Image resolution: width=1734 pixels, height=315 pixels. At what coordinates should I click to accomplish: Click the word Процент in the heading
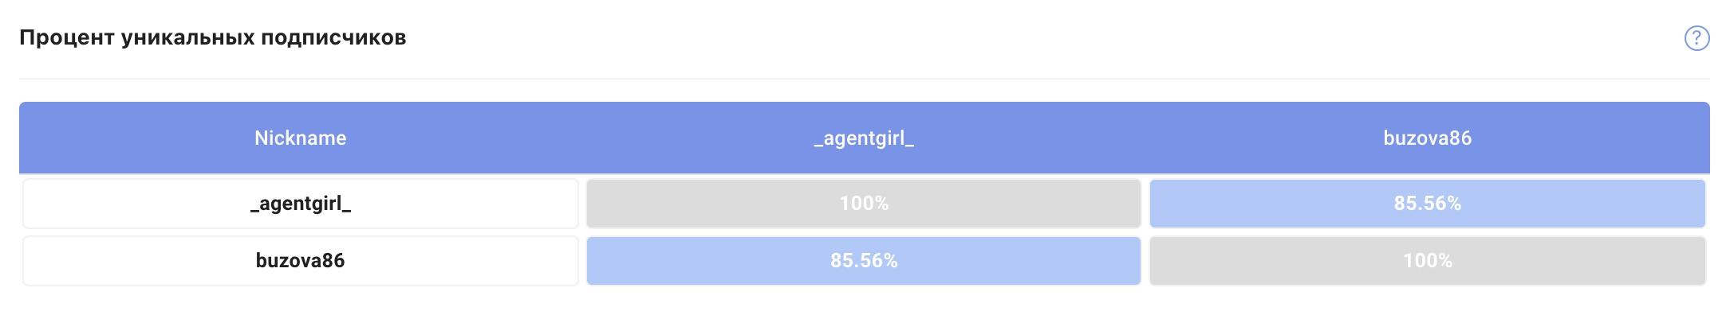tap(66, 38)
